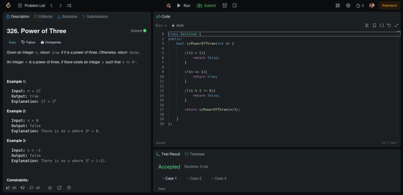Image resolution: width=403 pixels, height=195 pixels.
Task: Click the Premium button
Action: [x=389, y=6]
